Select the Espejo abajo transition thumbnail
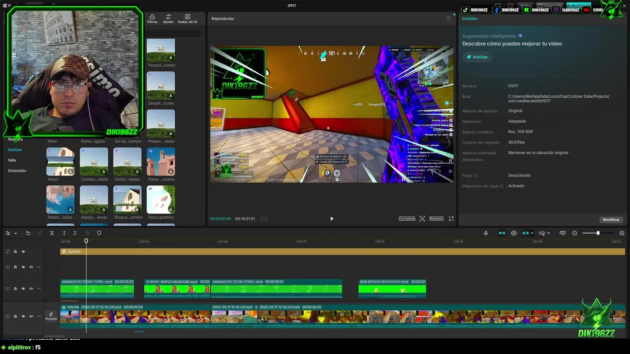630x354 pixels. pos(94,200)
